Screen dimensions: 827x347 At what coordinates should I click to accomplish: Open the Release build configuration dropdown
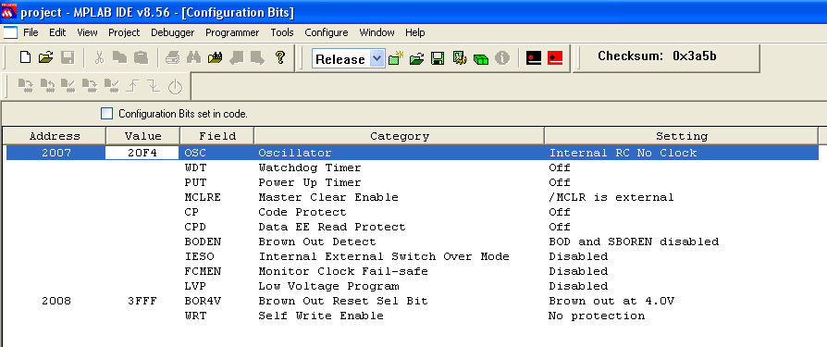tap(376, 58)
